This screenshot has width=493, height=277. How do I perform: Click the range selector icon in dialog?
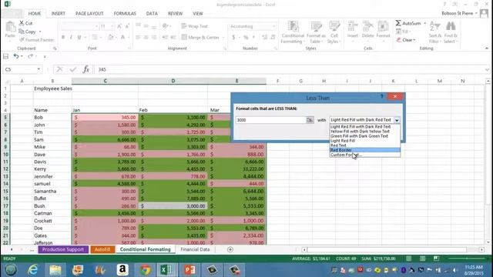point(310,120)
